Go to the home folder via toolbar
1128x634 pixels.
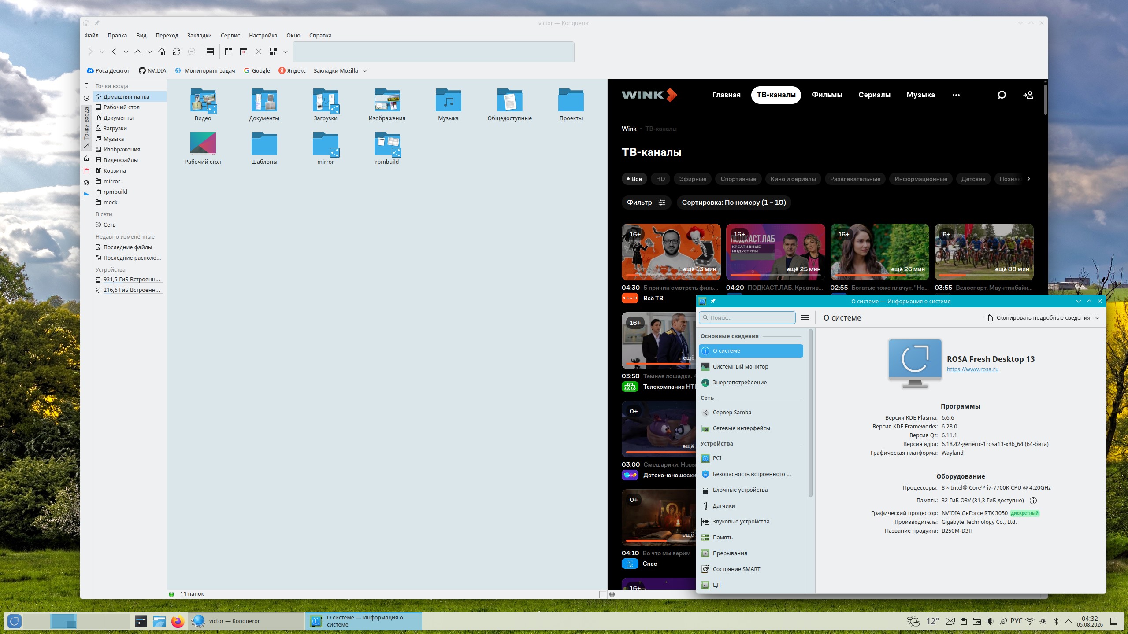162,52
